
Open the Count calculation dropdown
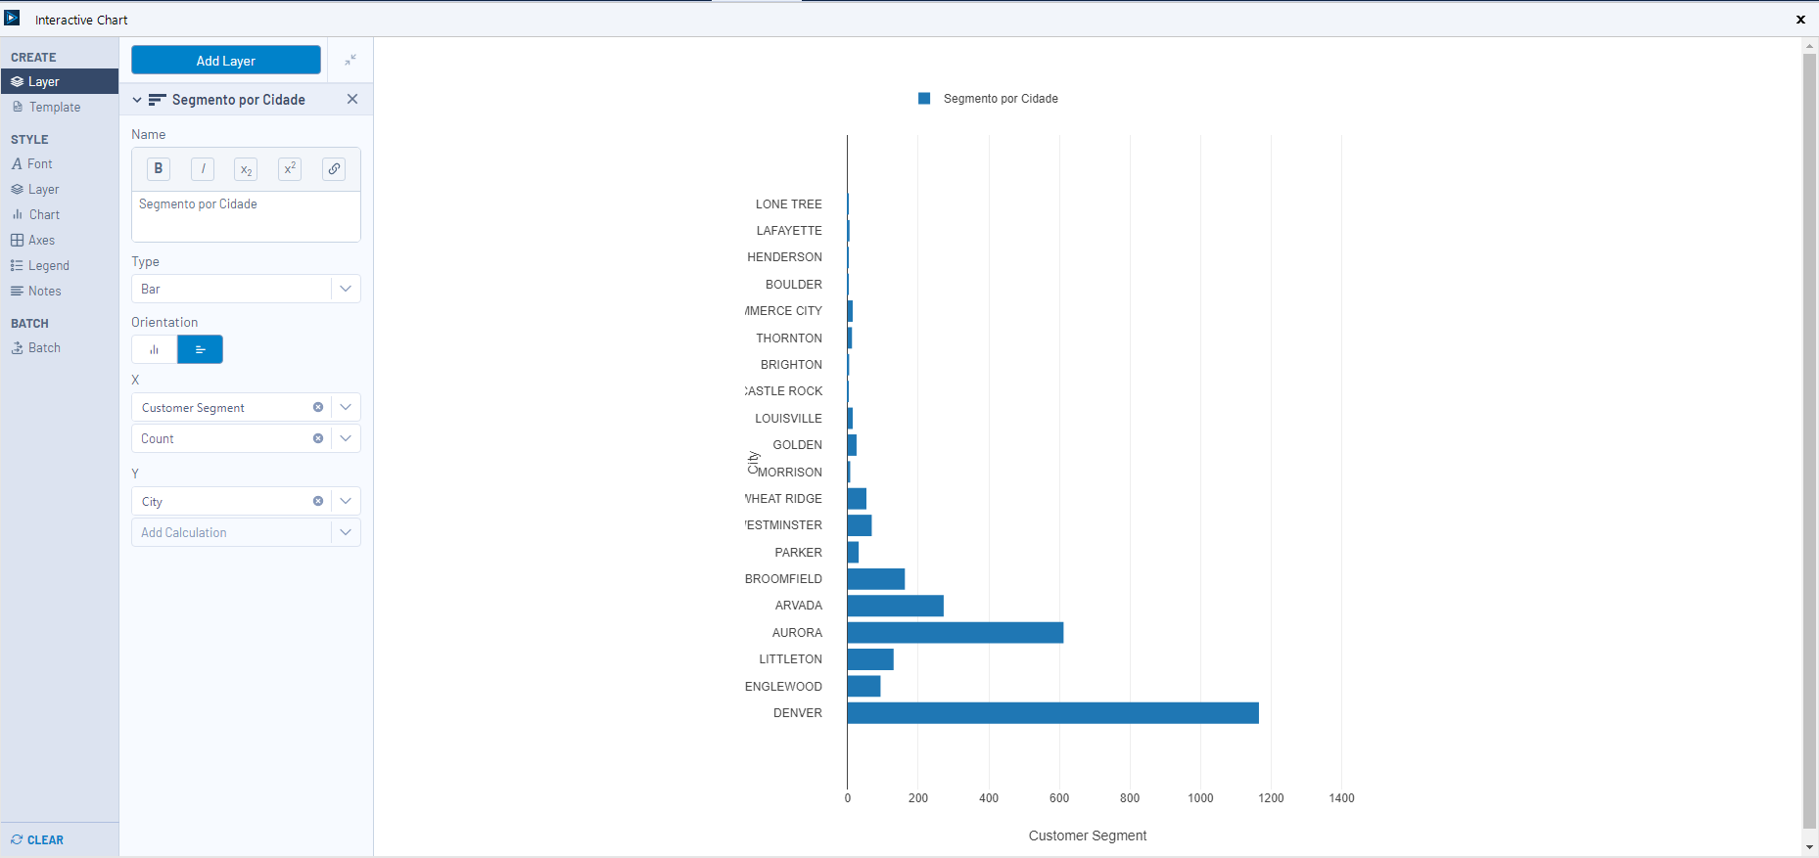tap(346, 438)
